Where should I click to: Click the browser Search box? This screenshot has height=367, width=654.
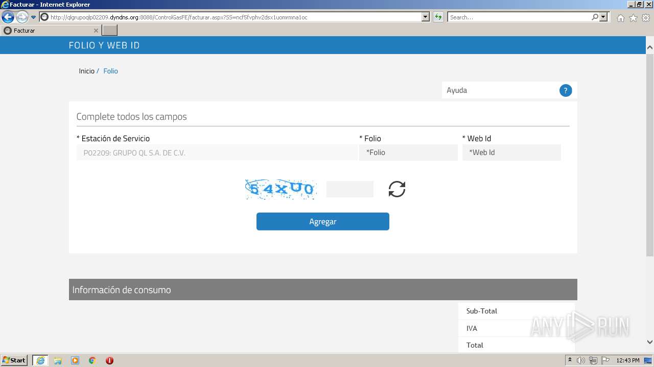[x=519, y=17]
